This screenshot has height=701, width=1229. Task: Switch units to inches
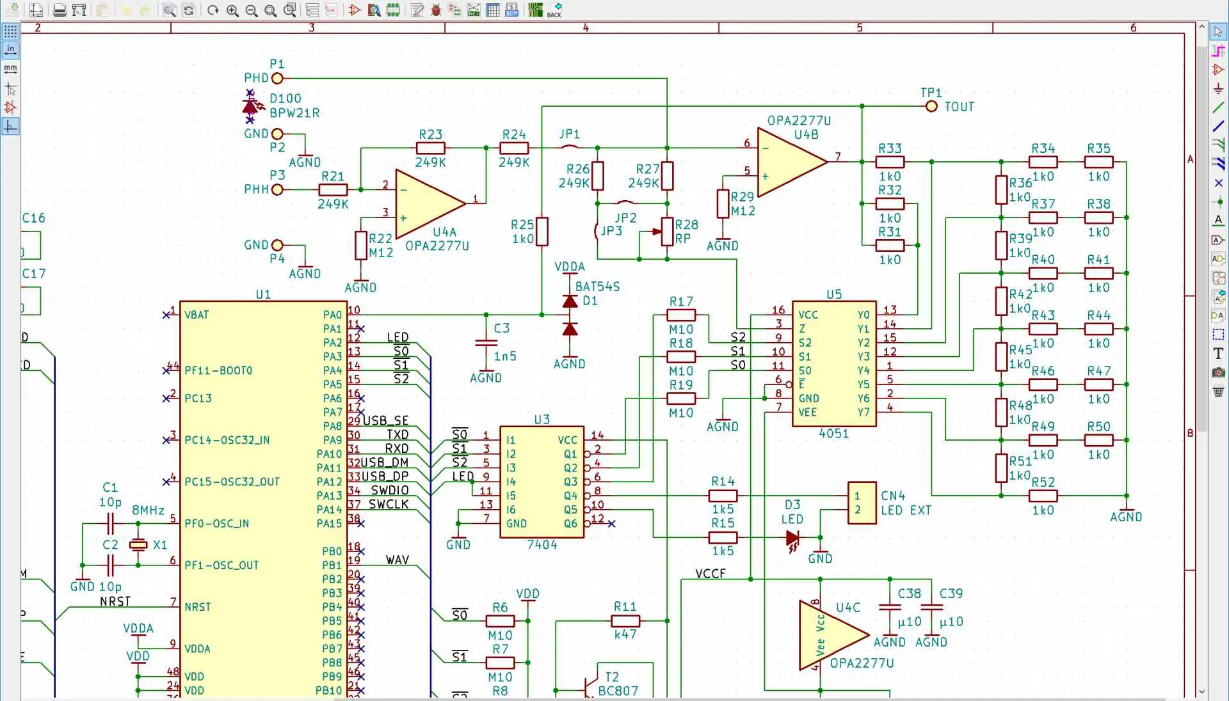pyautogui.click(x=10, y=50)
